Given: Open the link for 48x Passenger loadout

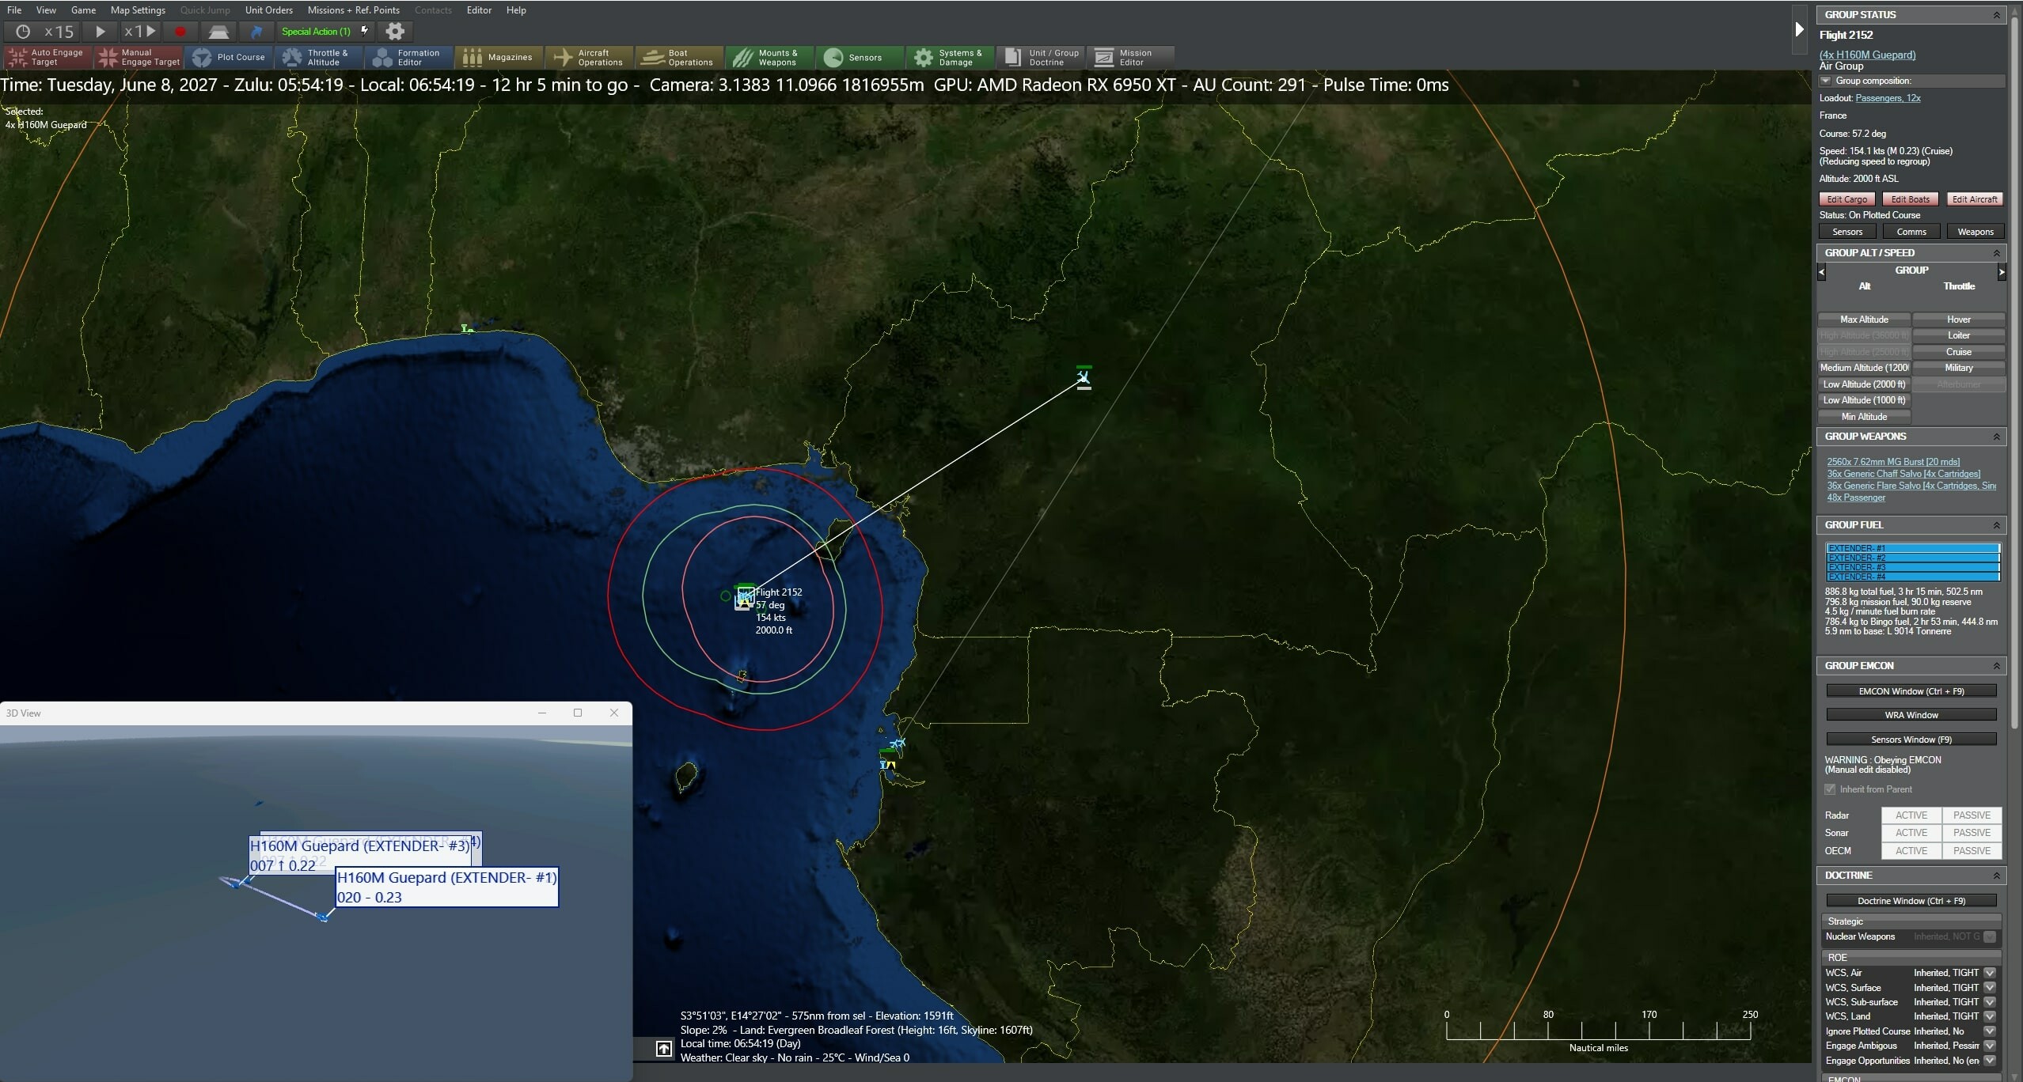Looking at the screenshot, I should click(x=1858, y=497).
